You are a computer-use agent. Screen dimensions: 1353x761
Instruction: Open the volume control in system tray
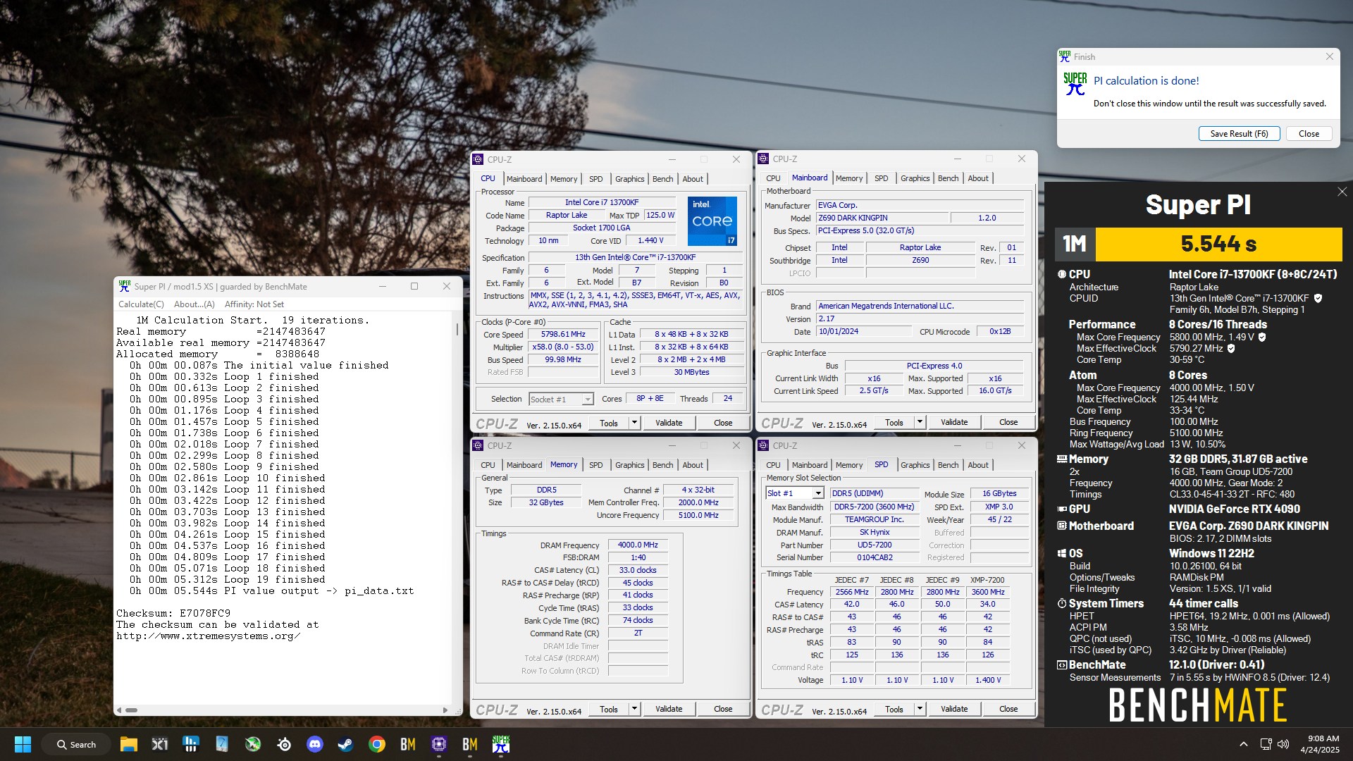click(x=1283, y=744)
